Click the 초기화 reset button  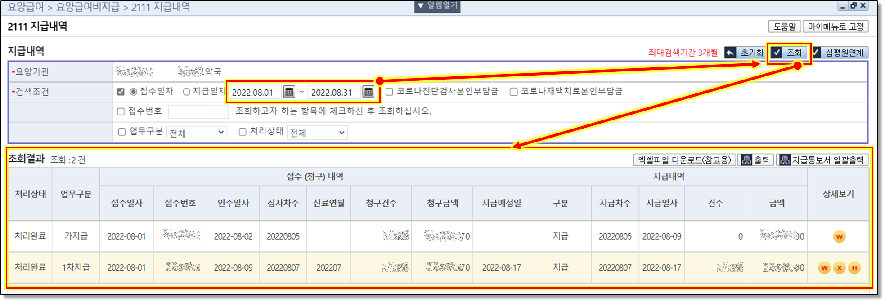[x=745, y=53]
